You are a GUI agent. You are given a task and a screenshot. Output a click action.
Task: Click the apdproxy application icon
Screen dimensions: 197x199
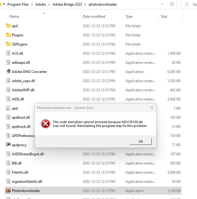pos(8,145)
